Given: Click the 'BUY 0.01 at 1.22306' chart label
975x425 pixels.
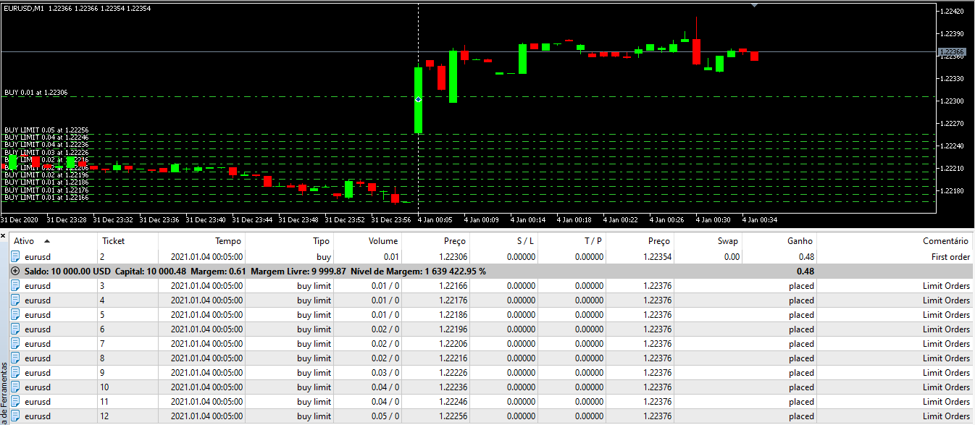Looking at the screenshot, I should tap(35, 93).
